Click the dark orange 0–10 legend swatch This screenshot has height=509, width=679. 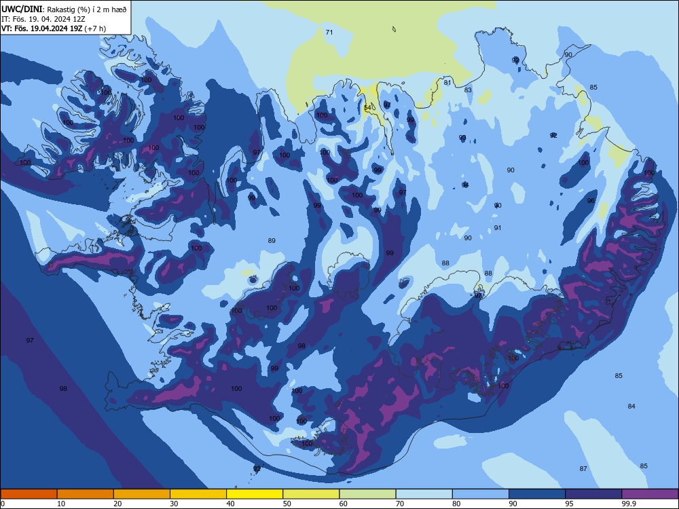29,494
